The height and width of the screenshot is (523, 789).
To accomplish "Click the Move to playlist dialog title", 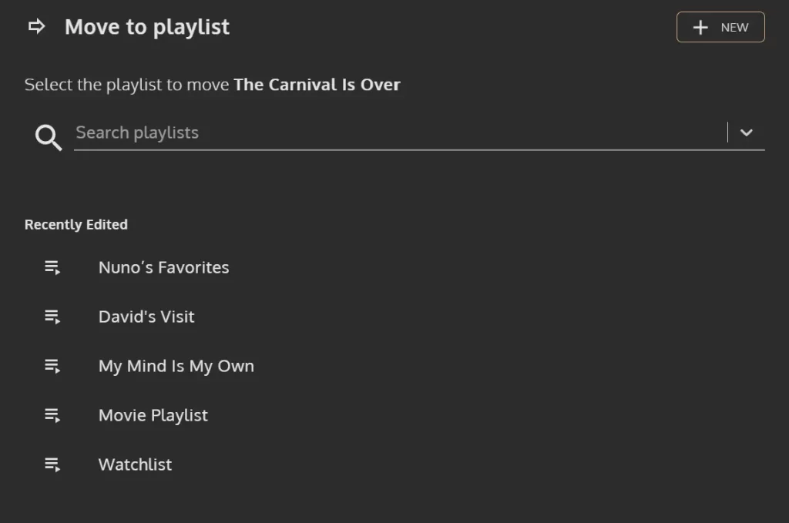I will click(147, 27).
